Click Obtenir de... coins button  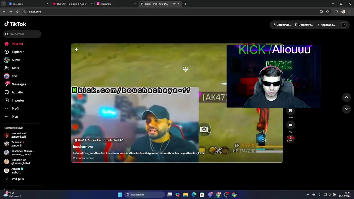(x=282, y=25)
